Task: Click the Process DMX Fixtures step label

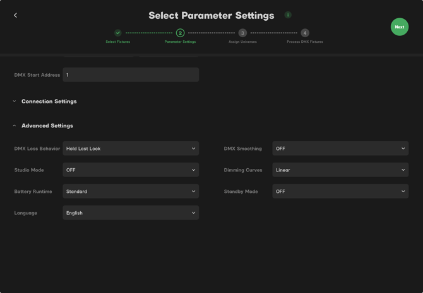Action: click(x=305, y=42)
